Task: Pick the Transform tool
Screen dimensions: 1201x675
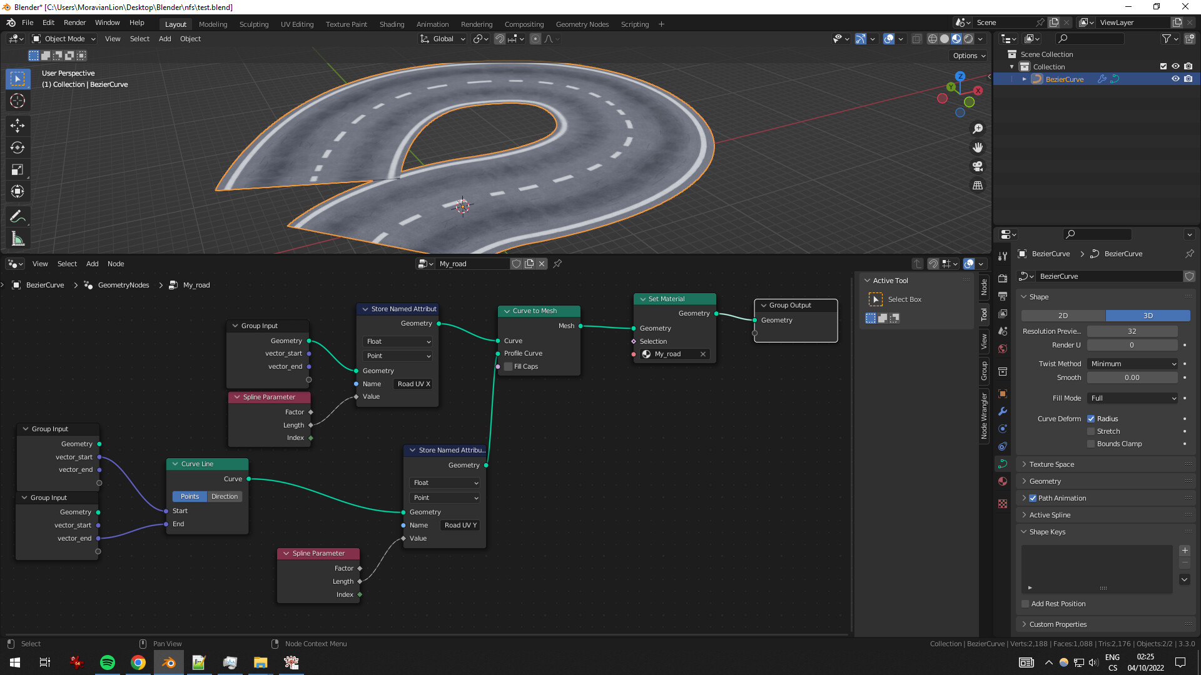Action: 18,191
